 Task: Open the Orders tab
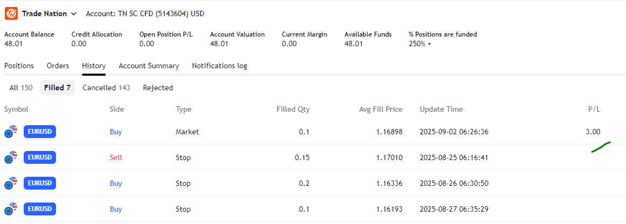tap(58, 66)
